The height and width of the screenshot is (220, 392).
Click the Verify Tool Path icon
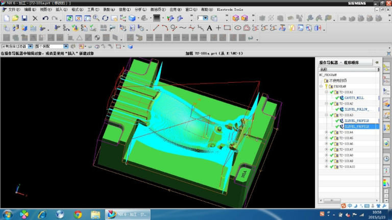pos(75,28)
